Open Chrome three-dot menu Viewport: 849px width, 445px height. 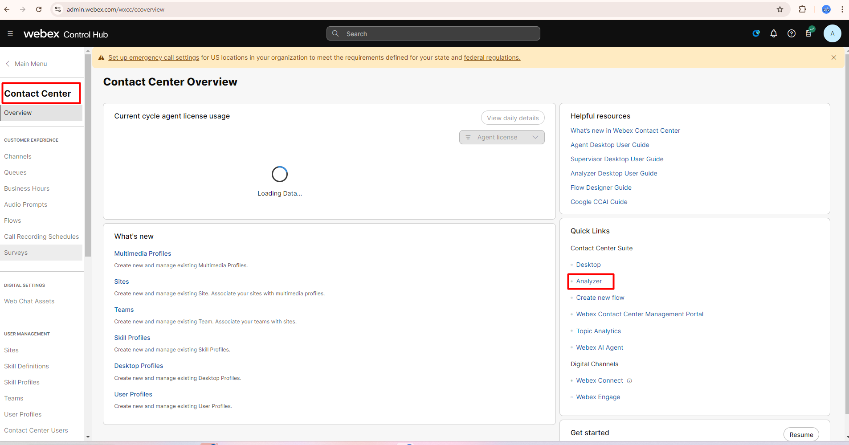pos(842,9)
